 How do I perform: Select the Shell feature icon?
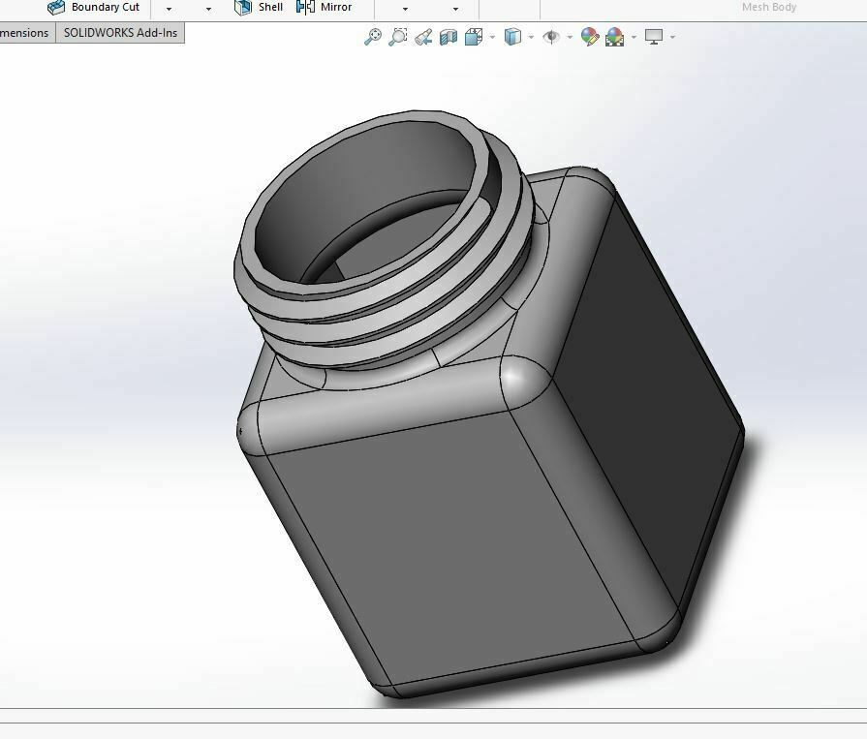click(243, 7)
